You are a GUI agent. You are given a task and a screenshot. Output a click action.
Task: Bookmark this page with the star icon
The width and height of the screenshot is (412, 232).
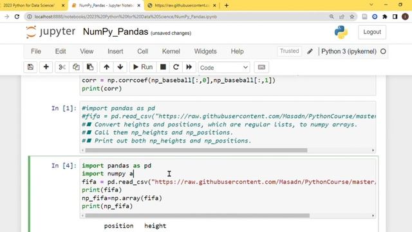click(x=352, y=17)
